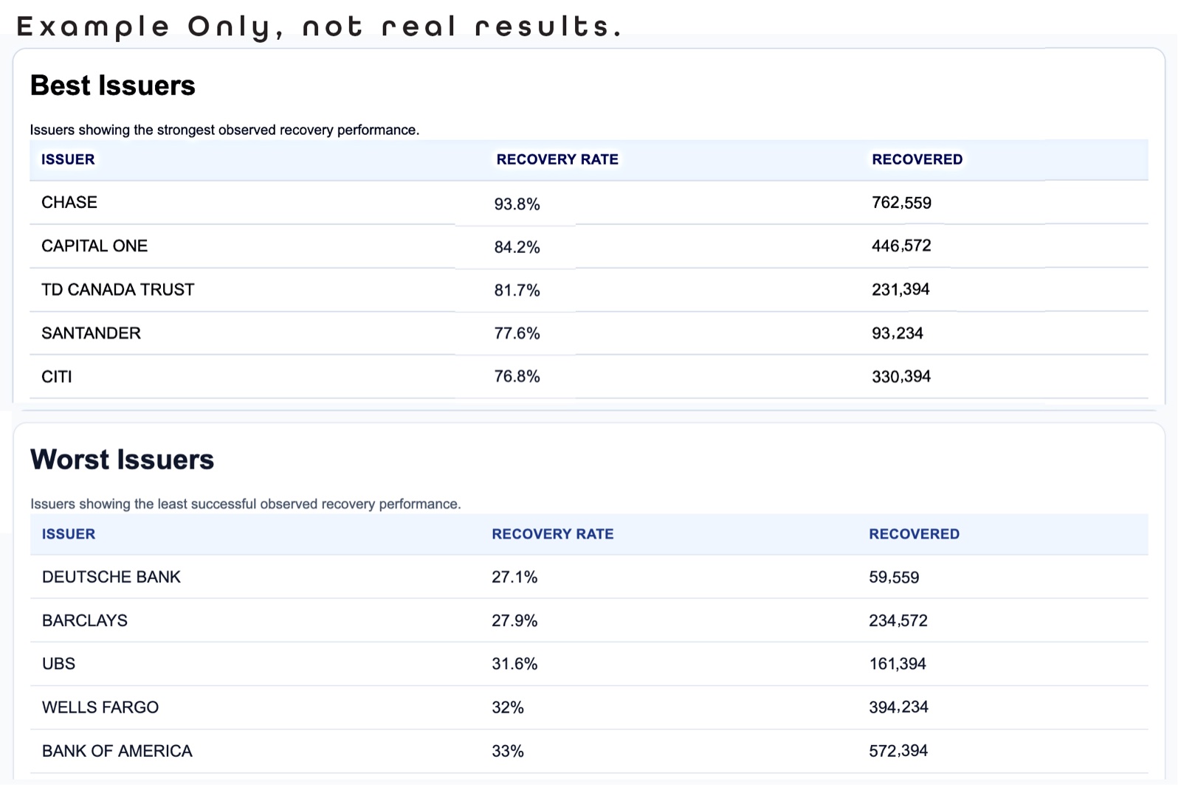Click the Best Issuers heading
Viewport: 1181px width, 787px height.
pos(113,86)
